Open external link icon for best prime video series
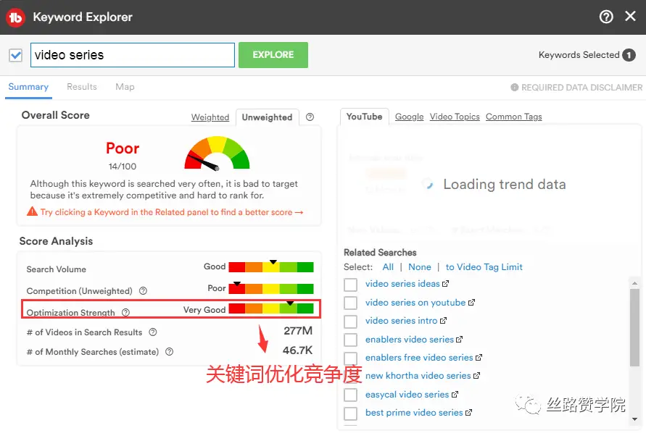Image resolution: width=646 pixels, height=433 pixels. coord(468,413)
